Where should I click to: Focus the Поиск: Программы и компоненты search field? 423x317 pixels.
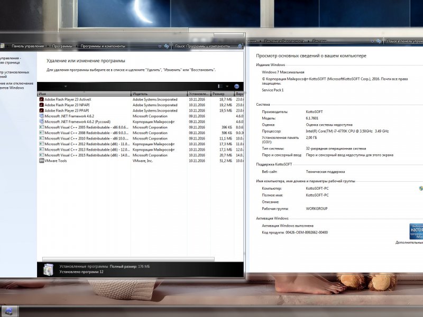click(x=205, y=46)
